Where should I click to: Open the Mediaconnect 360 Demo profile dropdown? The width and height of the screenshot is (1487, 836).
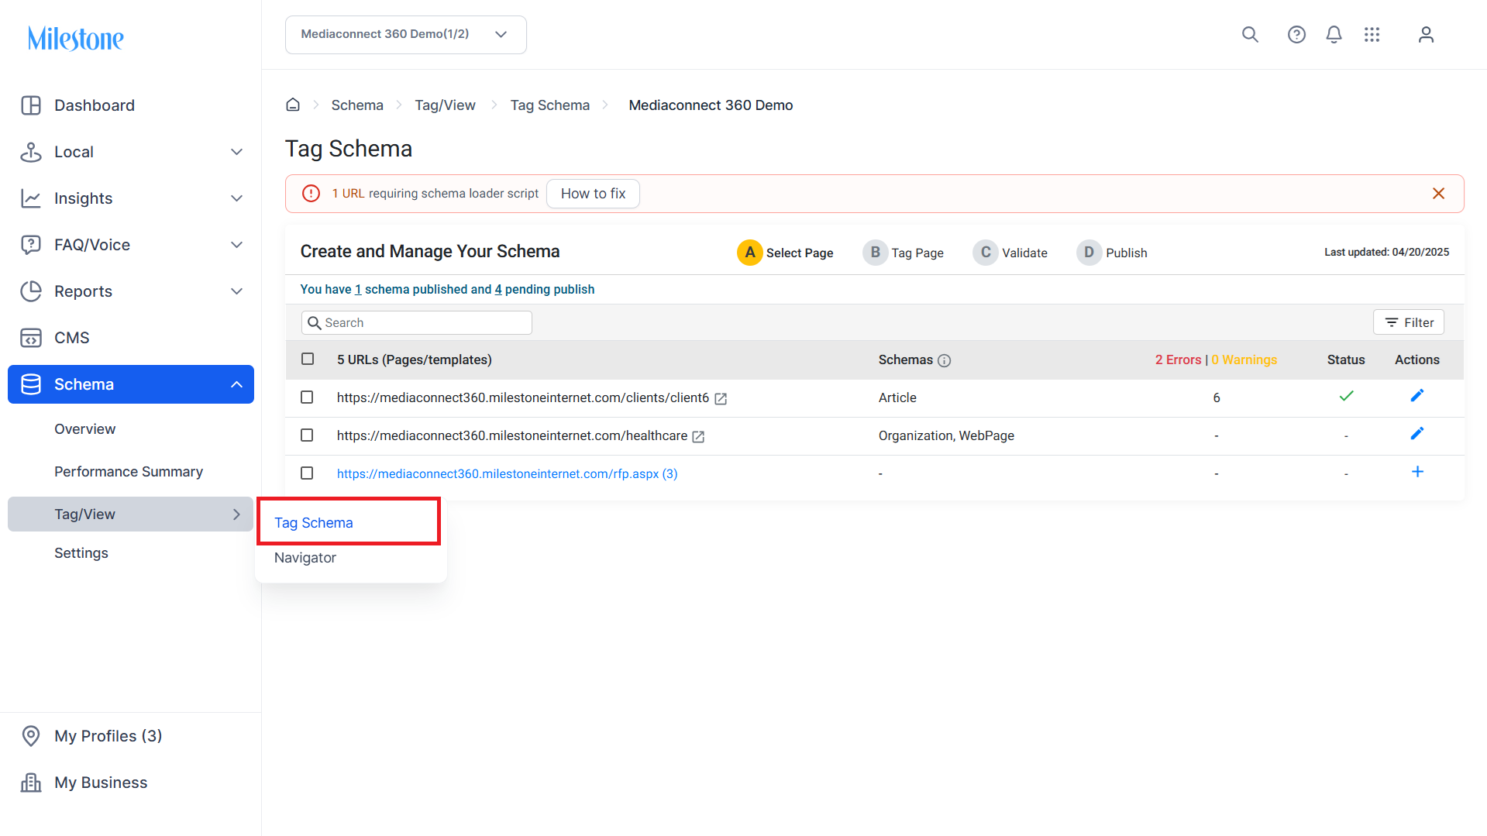406,35
